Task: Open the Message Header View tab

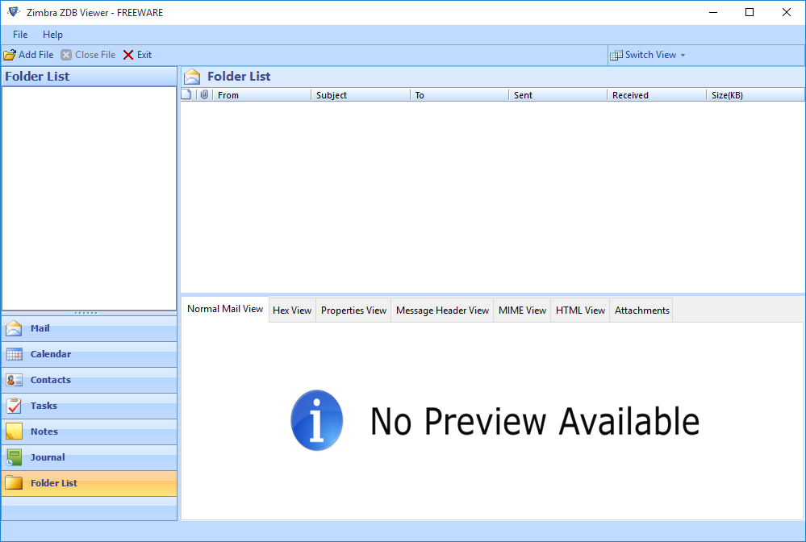Action: click(442, 311)
